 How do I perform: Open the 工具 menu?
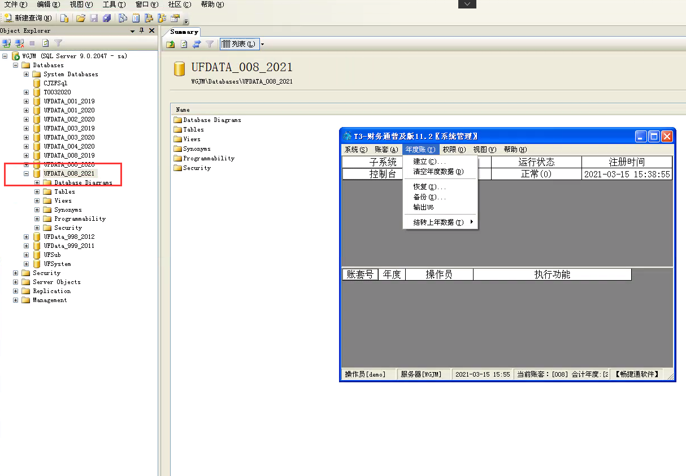pos(114,5)
